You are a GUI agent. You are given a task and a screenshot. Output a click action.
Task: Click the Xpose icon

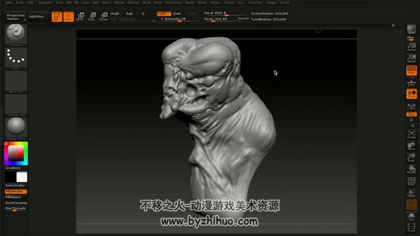pos(412,228)
